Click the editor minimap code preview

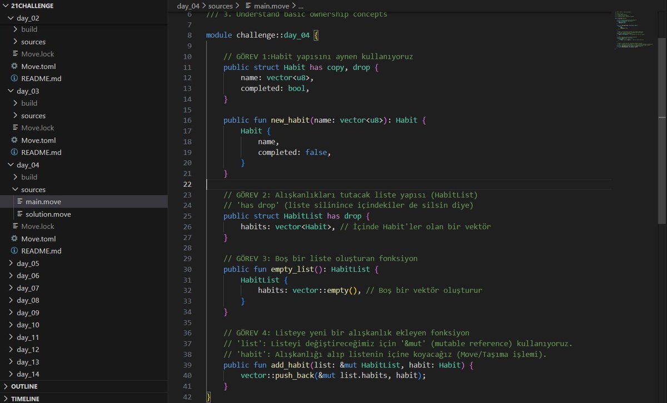(634, 30)
